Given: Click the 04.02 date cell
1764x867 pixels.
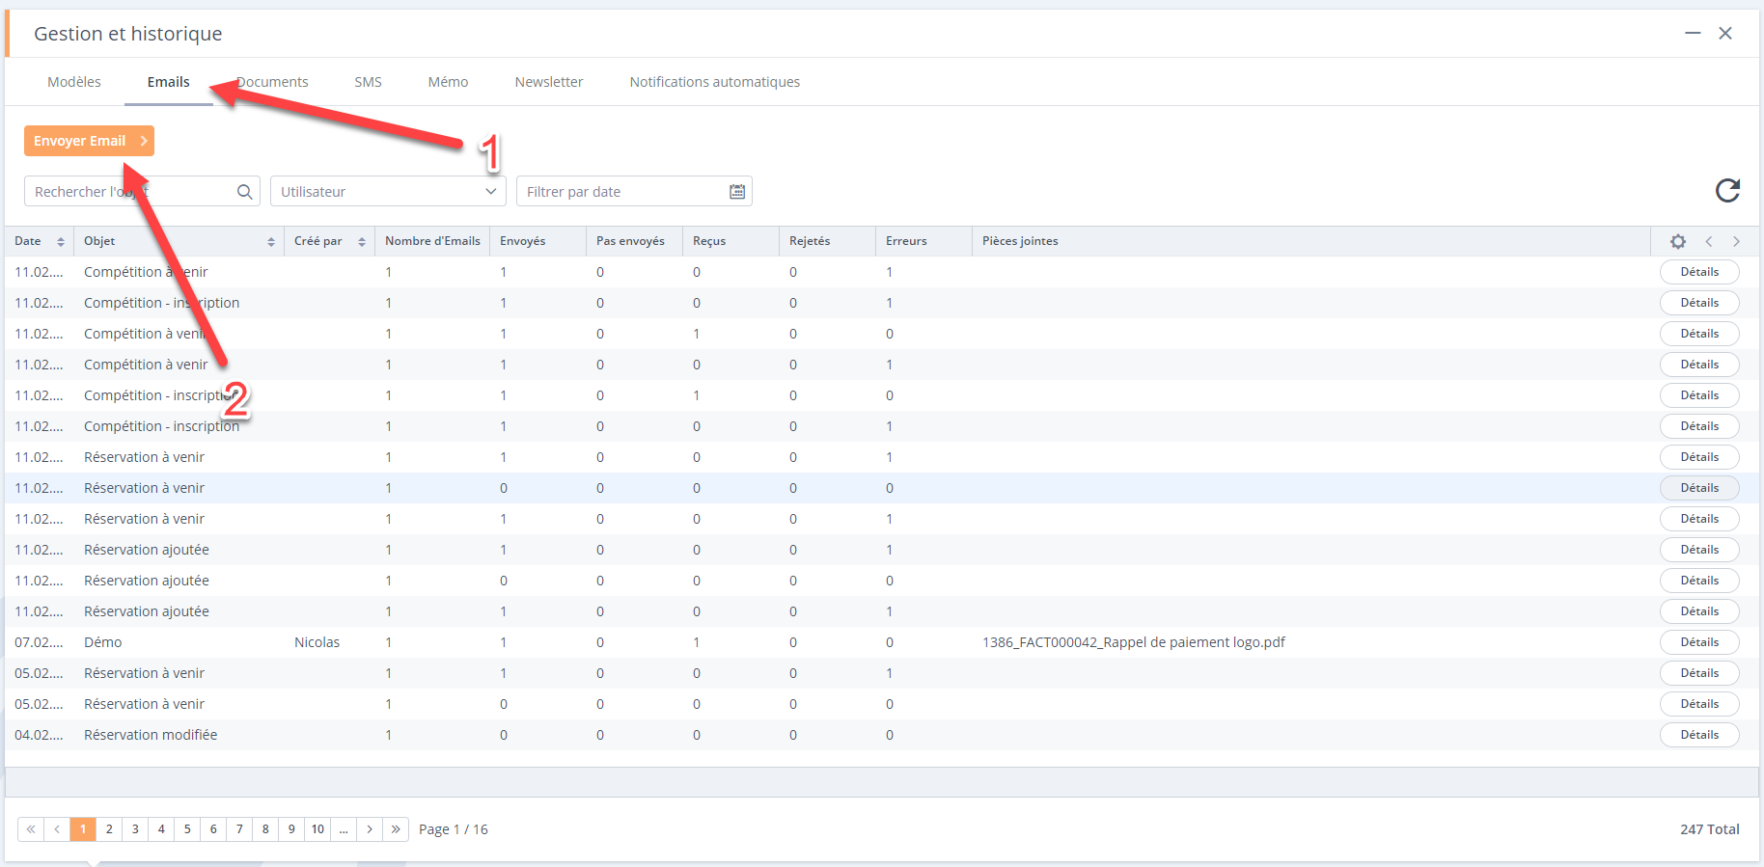Looking at the screenshot, I should coord(39,735).
